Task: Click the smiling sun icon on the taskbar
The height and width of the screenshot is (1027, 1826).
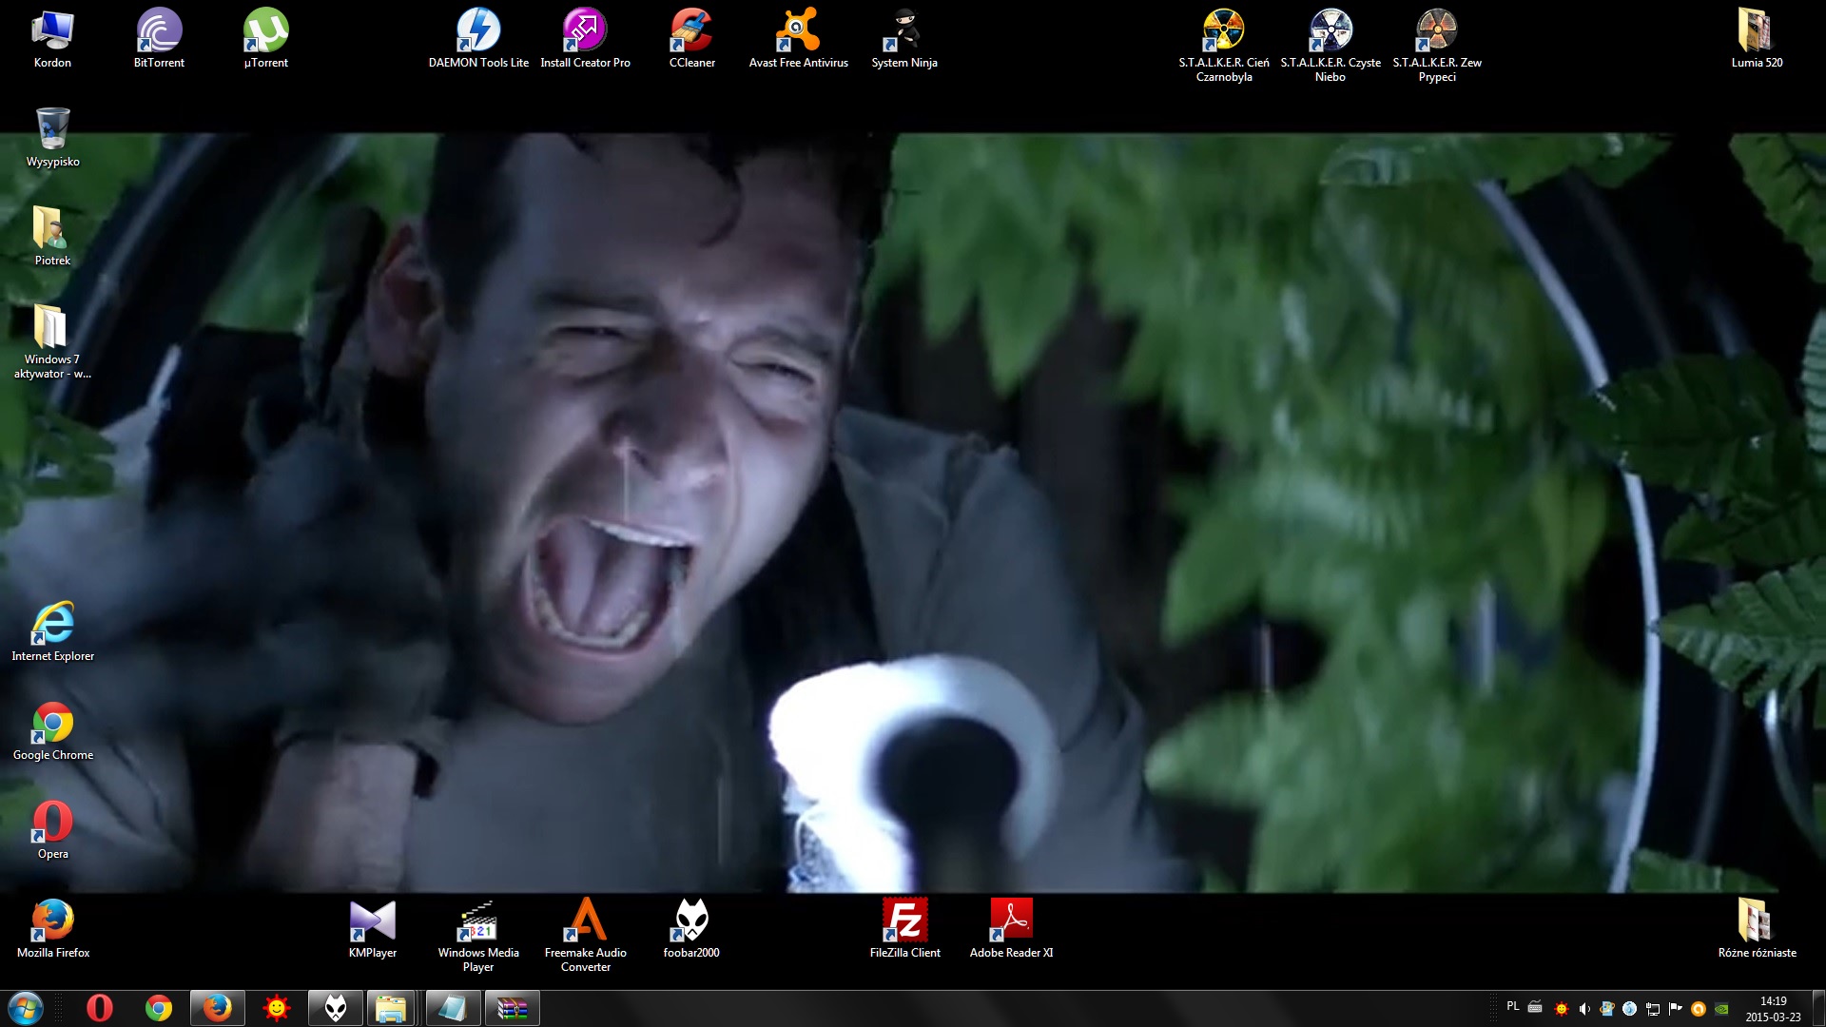Action: point(277,1008)
